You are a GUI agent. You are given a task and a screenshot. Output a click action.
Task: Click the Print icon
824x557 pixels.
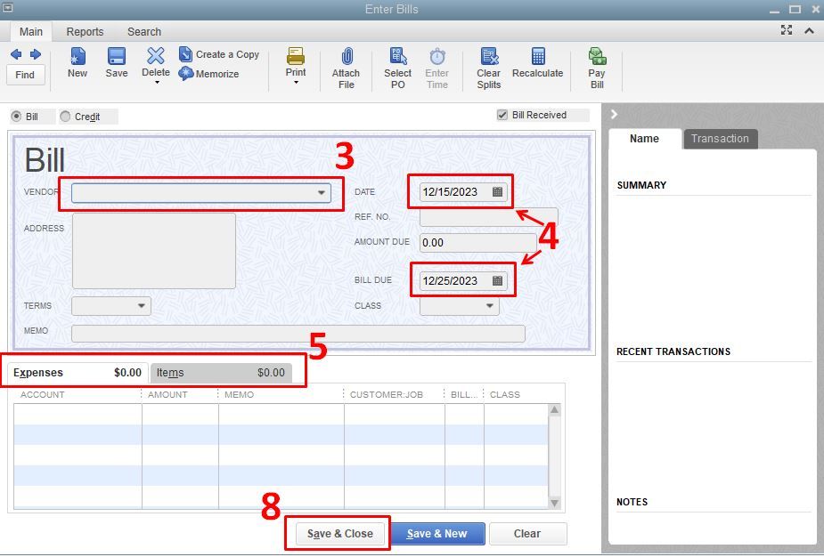point(296,56)
